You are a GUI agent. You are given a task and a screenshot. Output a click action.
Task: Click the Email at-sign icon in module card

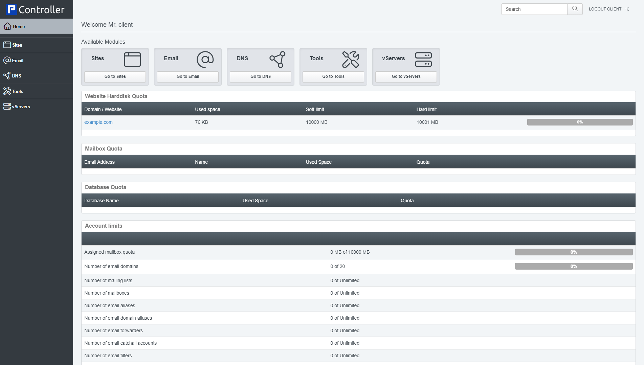[x=205, y=60]
